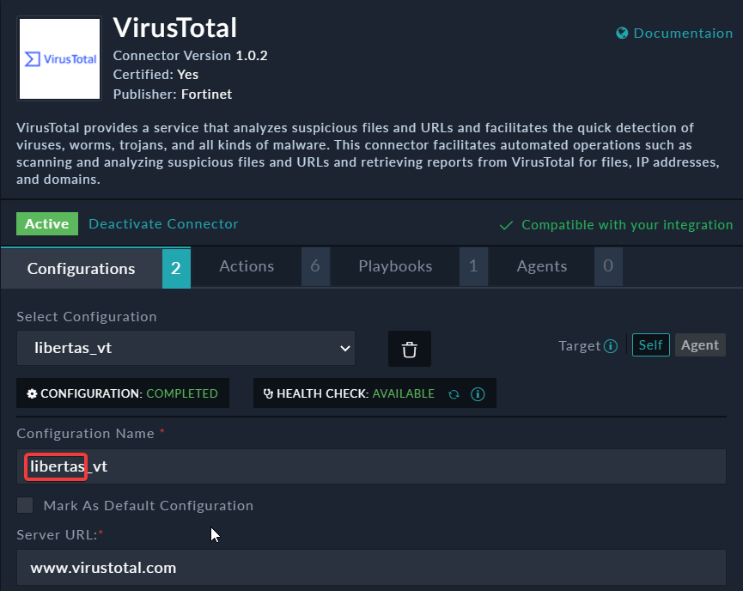Click the Deactivate Connector link

[163, 224]
